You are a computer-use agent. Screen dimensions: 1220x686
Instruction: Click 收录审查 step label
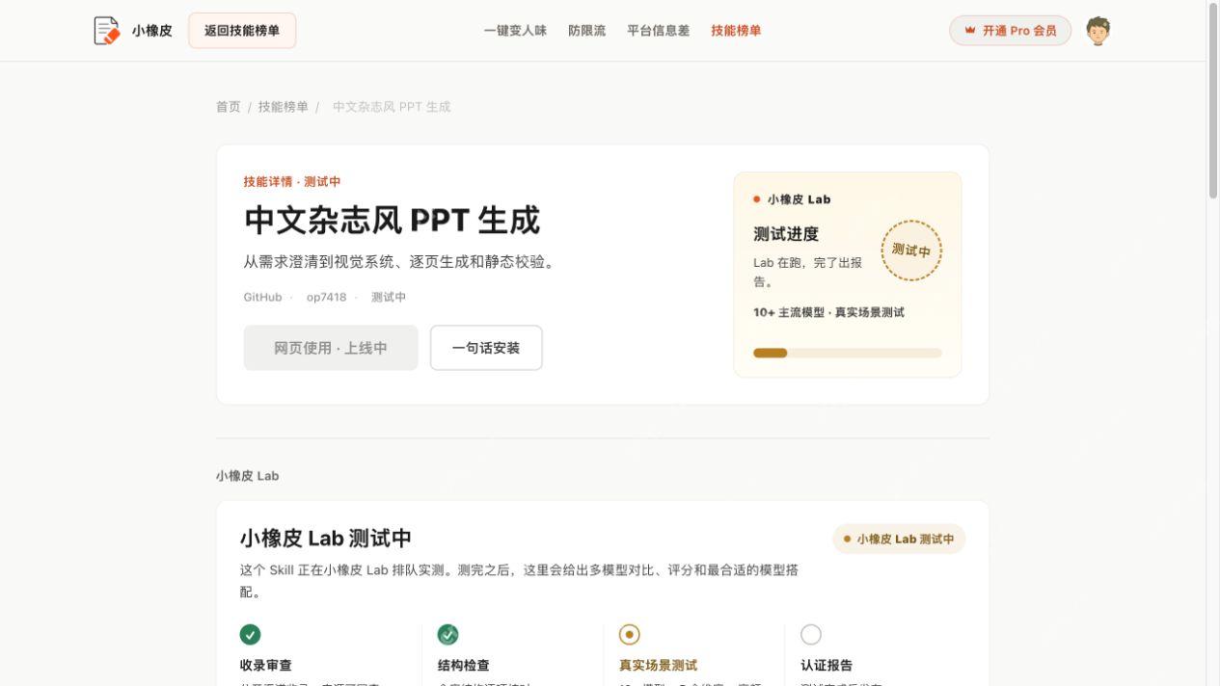[x=266, y=665]
